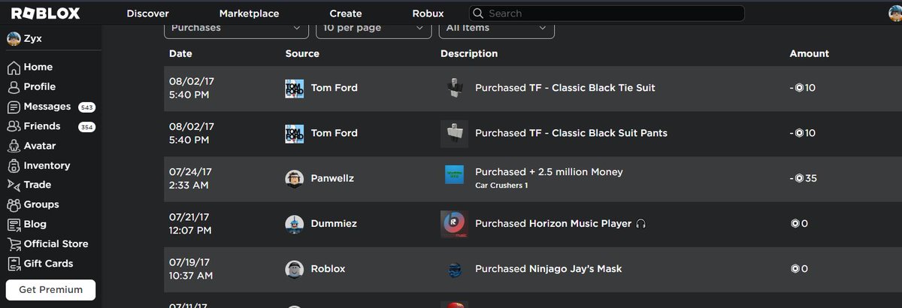Open the Robux menu
Viewport: 902px width, 308px height.
pyautogui.click(x=428, y=14)
